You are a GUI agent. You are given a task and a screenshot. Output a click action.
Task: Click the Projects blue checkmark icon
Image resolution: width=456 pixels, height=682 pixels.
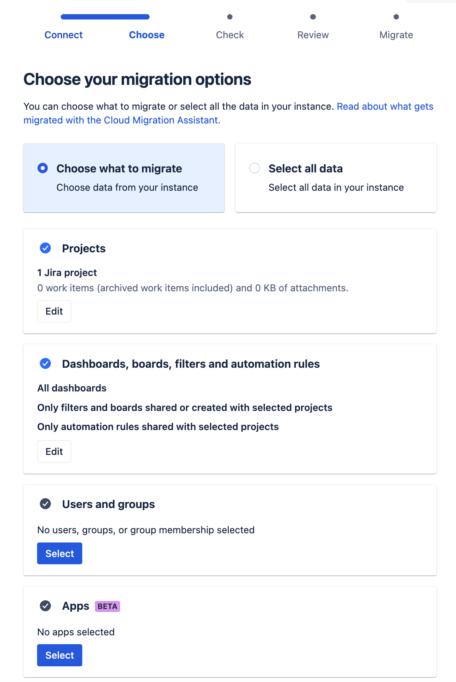coord(46,248)
